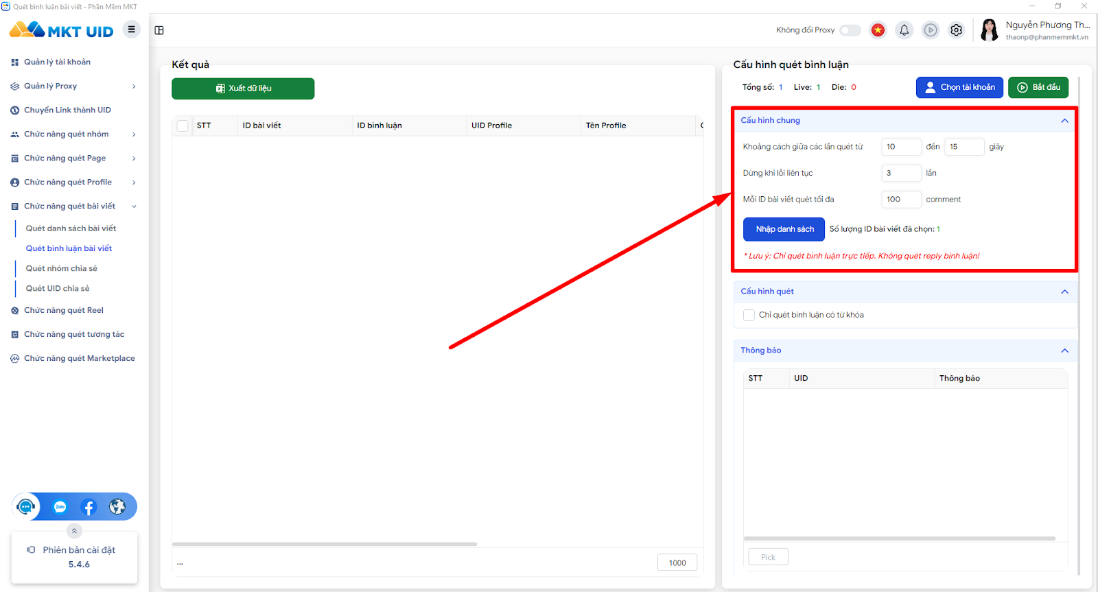Click the Vietnam flag language icon
Viewport: 1098px width, 592px height.
pyautogui.click(x=878, y=30)
